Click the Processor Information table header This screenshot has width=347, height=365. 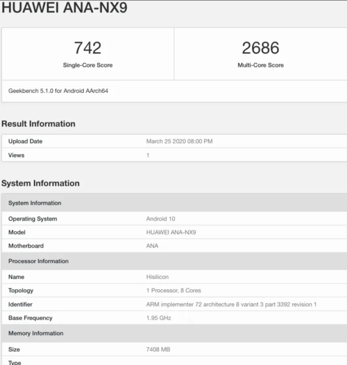[x=38, y=261]
